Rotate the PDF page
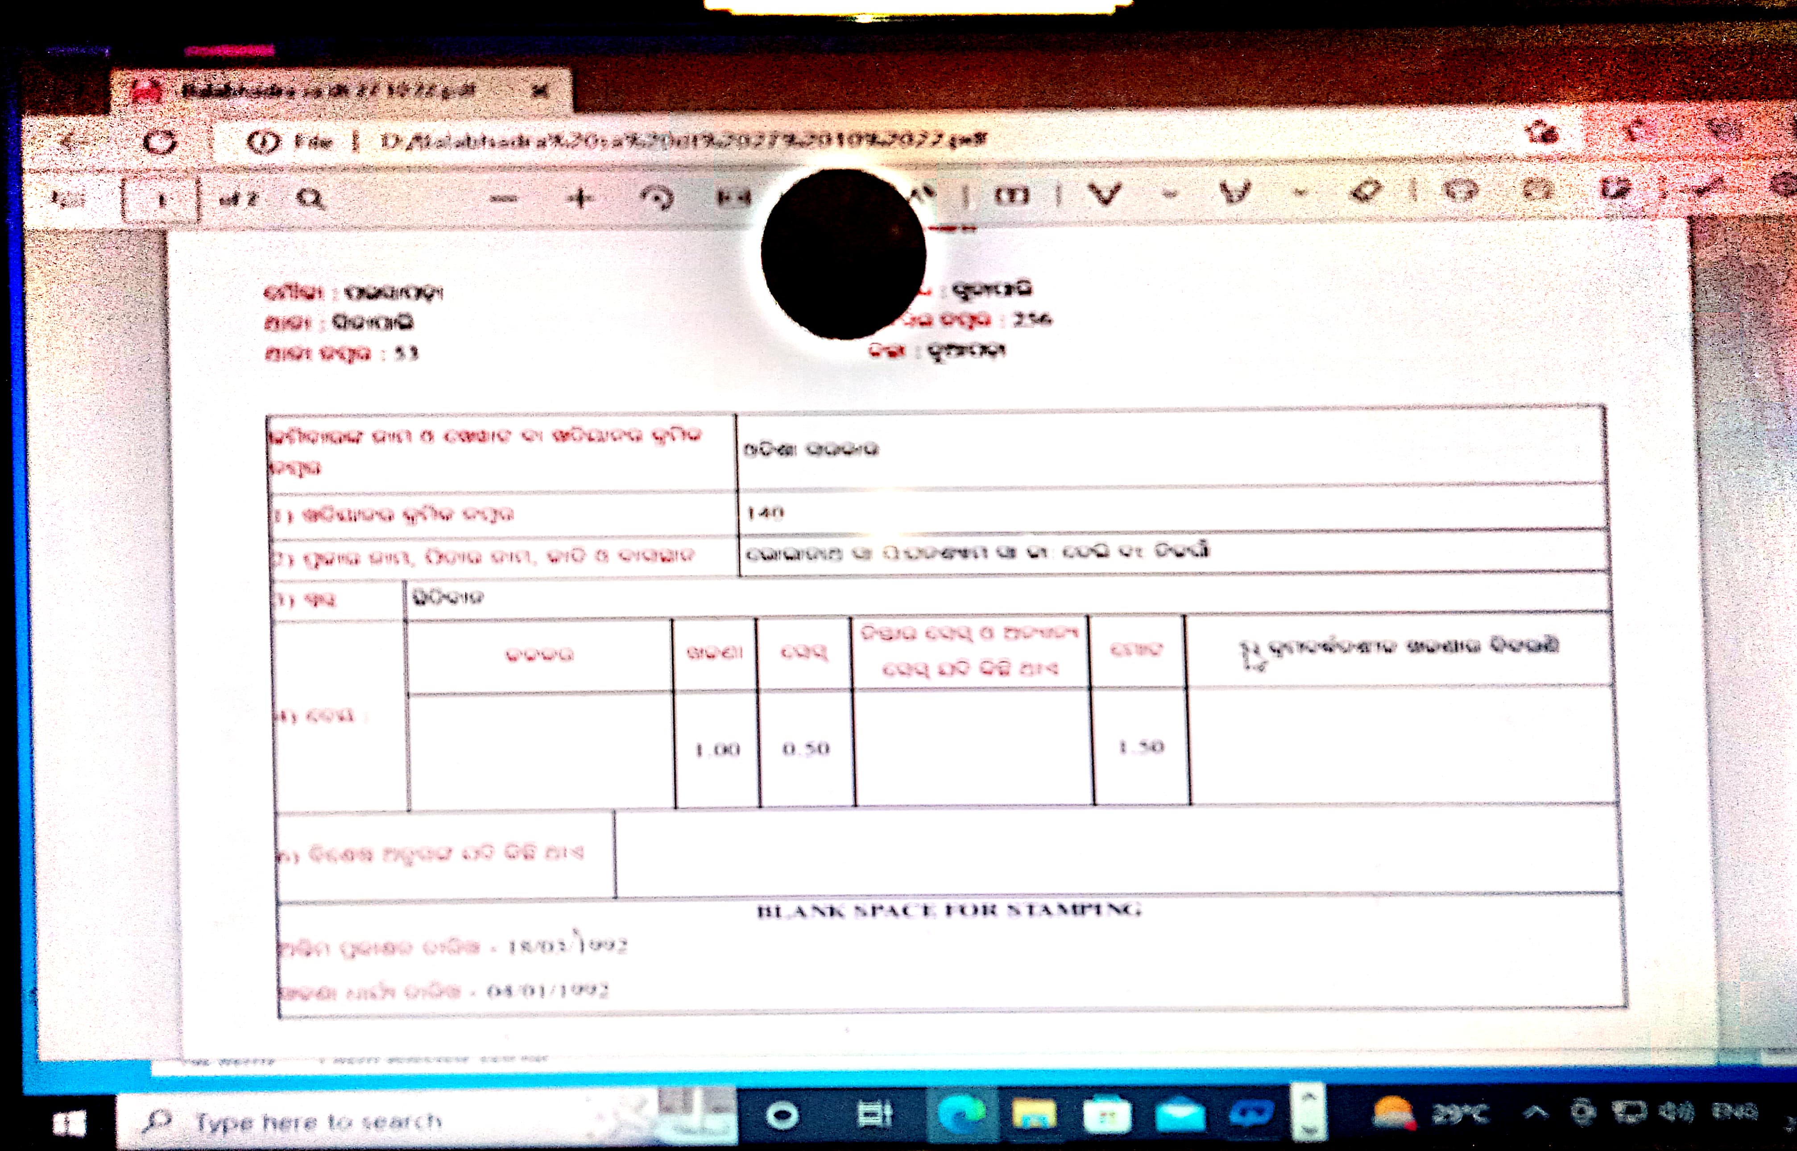The height and width of the screenshot is (1151, 1797). point(658,198)
